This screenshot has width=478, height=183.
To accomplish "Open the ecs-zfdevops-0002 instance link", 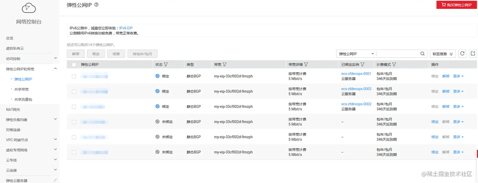I will pyautogui.click(x=356, y=104).
